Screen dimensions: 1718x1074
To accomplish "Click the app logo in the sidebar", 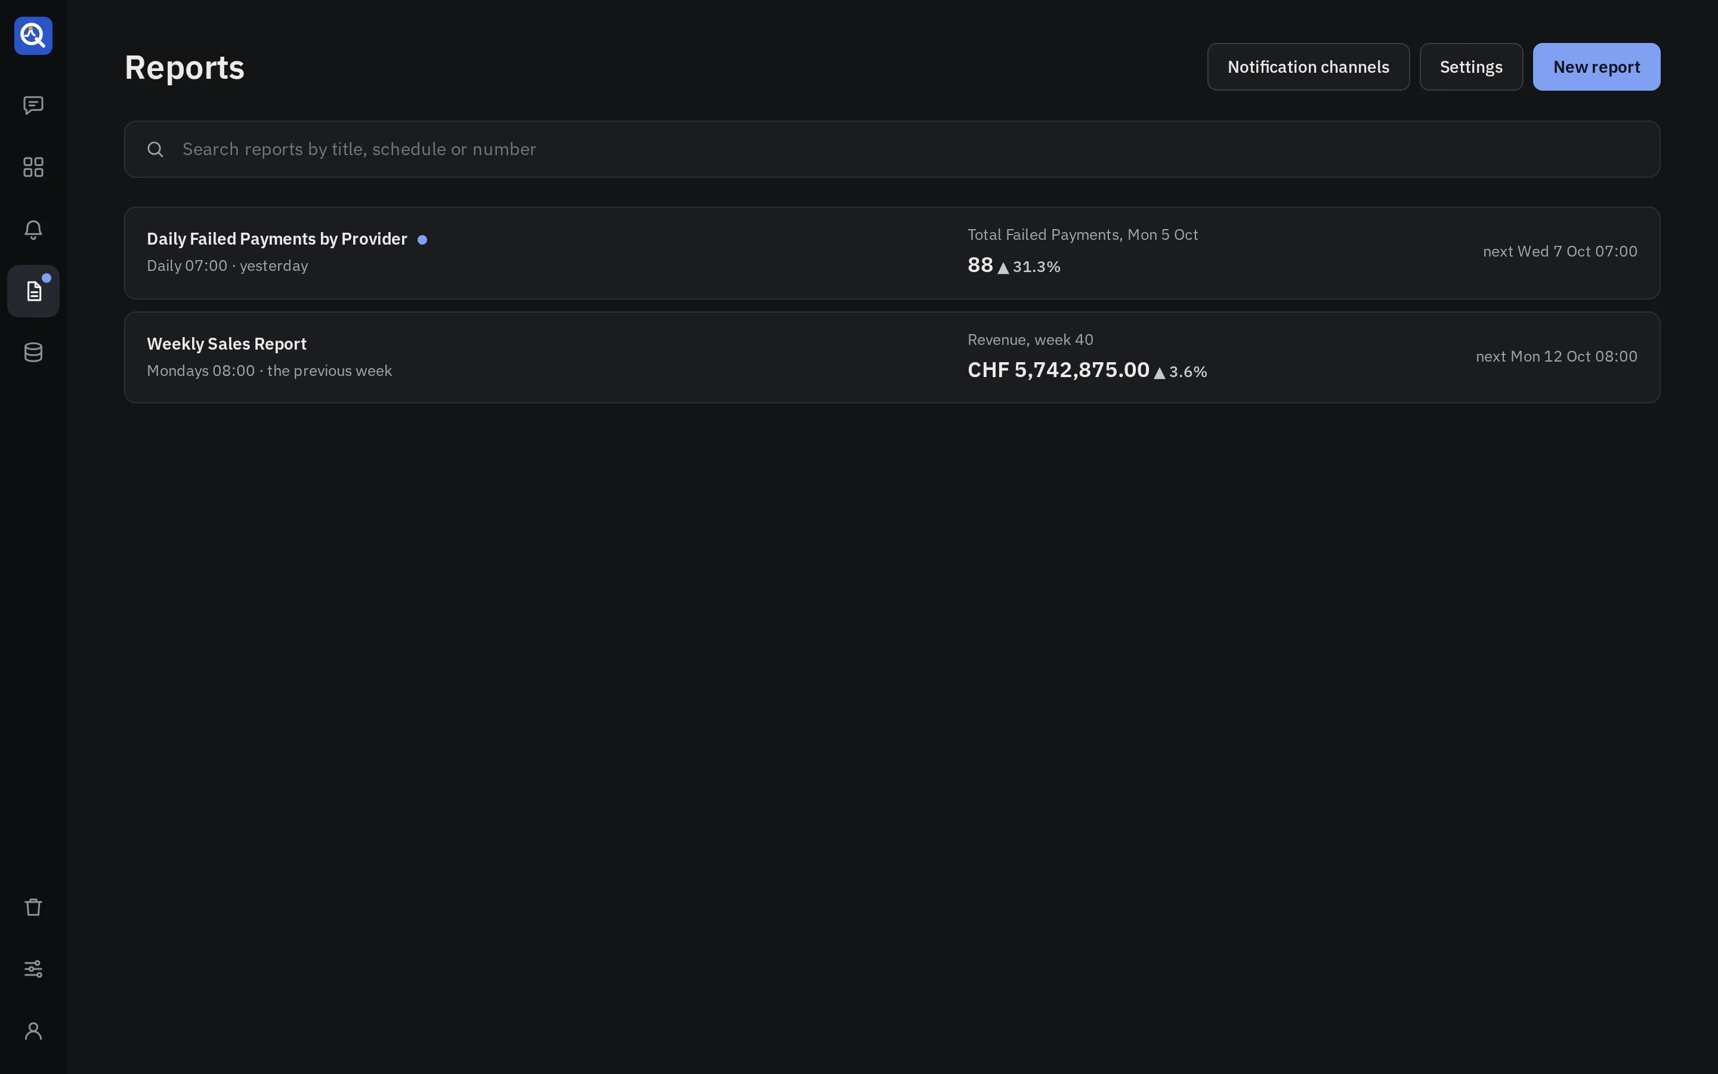I will point(33,36).
